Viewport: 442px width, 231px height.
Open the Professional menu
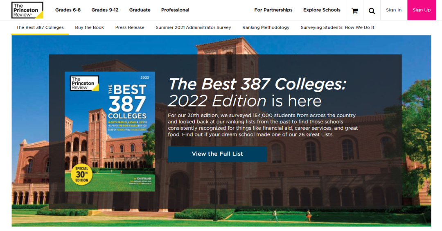tap(175, 10)
